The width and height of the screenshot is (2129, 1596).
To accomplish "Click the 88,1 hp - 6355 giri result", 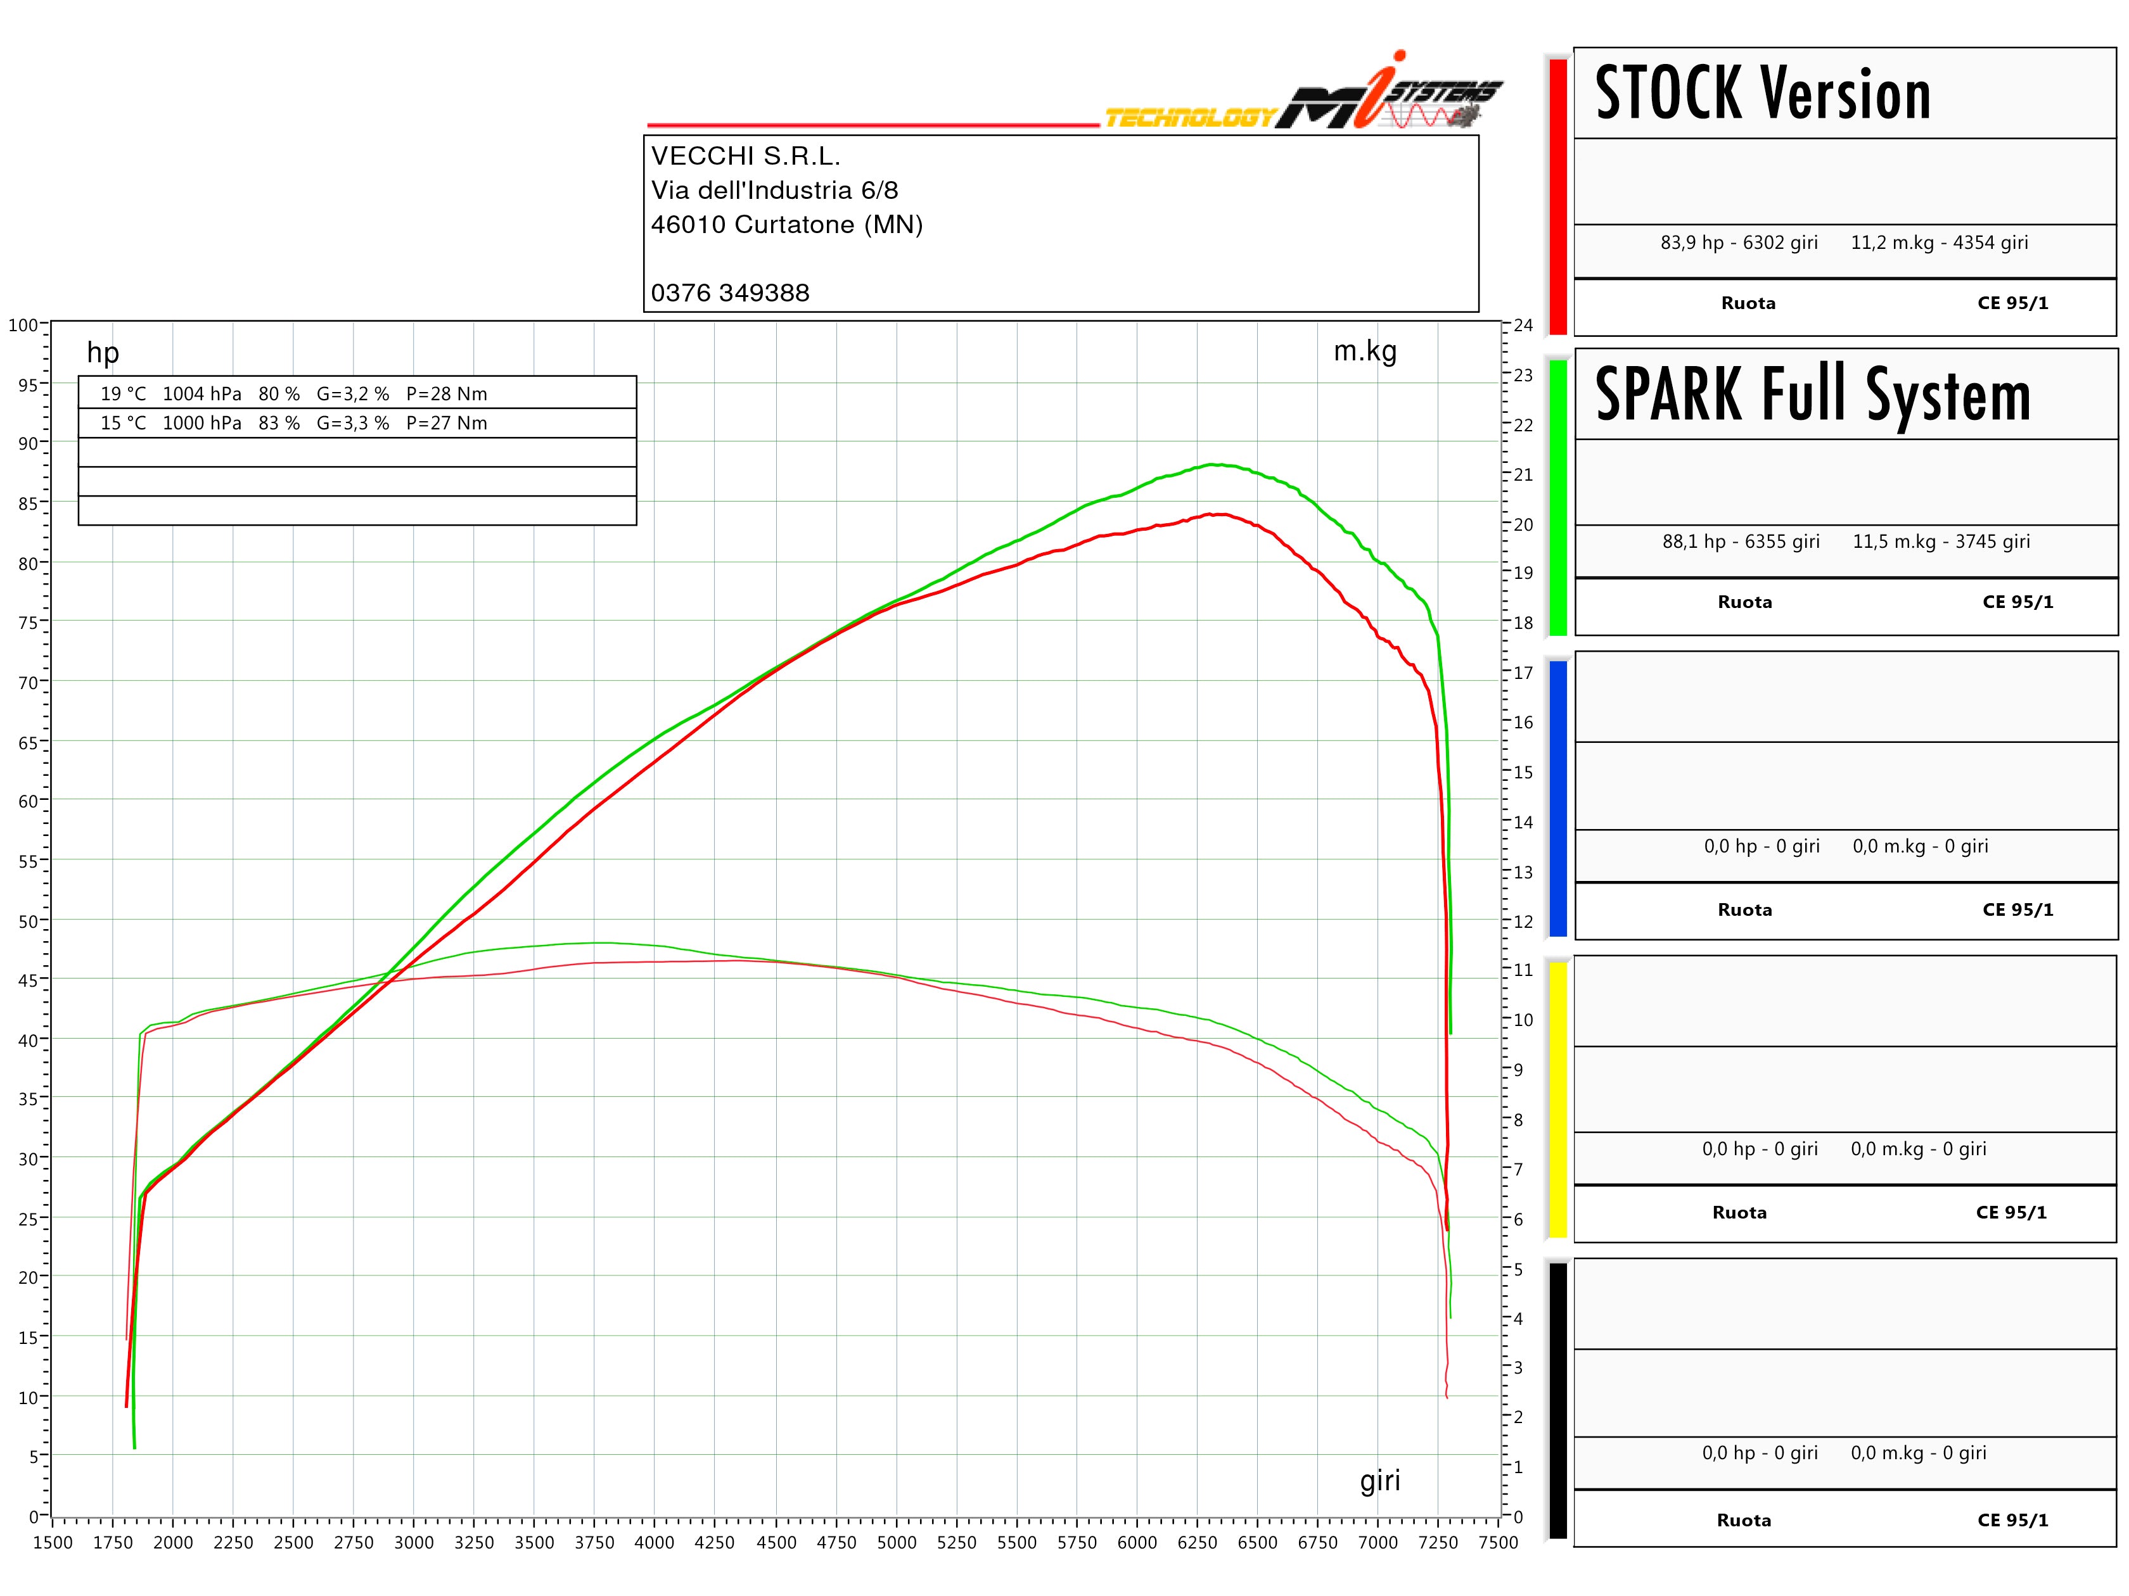I will coord(1740,541).
